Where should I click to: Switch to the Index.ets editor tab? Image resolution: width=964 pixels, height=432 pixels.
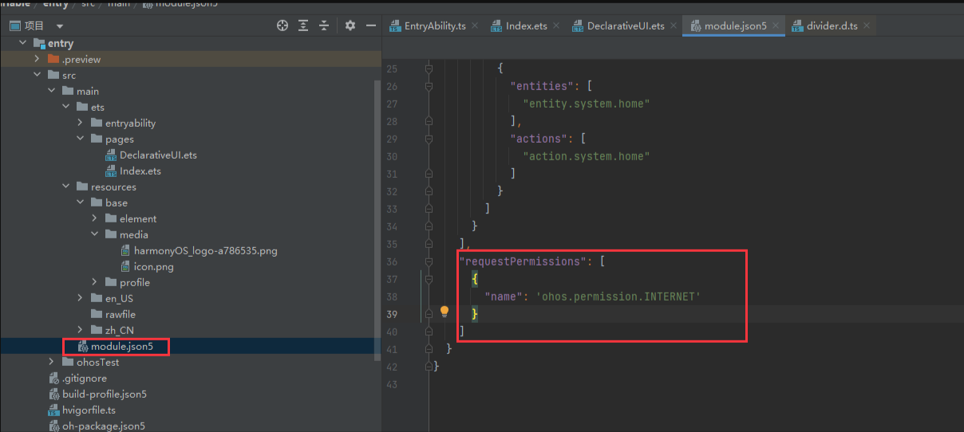(x=527, y=26)
